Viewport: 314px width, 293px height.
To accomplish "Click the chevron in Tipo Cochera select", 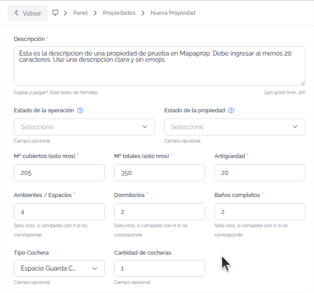I will 95,268.
